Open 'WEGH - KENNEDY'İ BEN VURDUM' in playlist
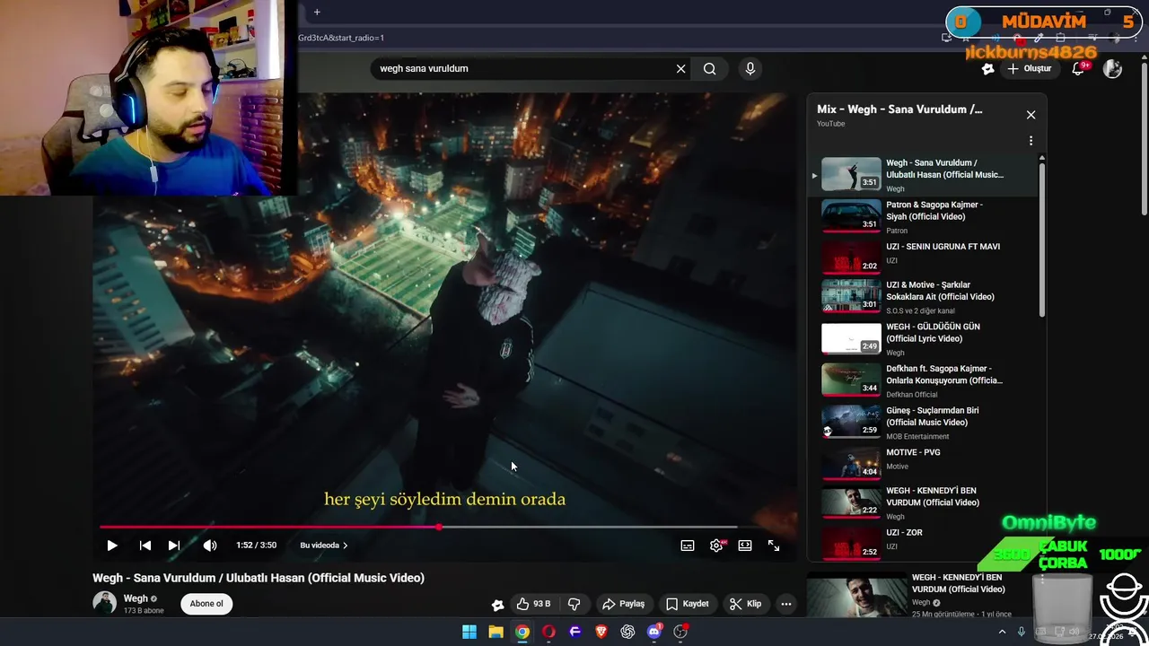This screenshot has height=646, width=1149. 925,502
